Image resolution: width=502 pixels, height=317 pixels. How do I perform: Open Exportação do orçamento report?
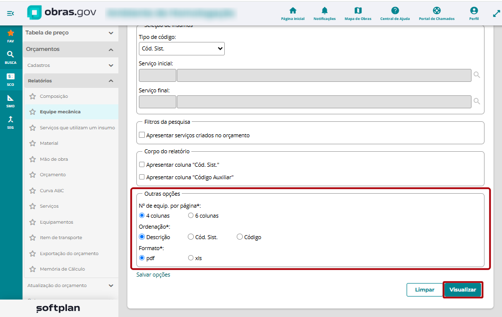pos(69,253)
